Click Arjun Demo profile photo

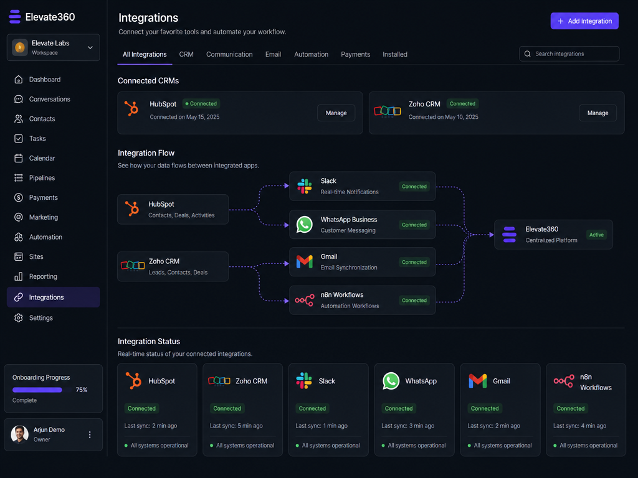click(x=19, y=434)
